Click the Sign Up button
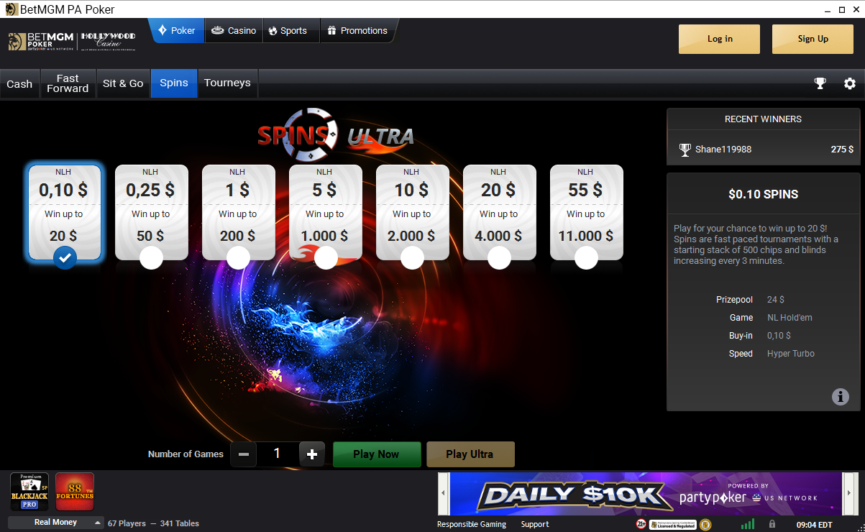 [813, 39]
